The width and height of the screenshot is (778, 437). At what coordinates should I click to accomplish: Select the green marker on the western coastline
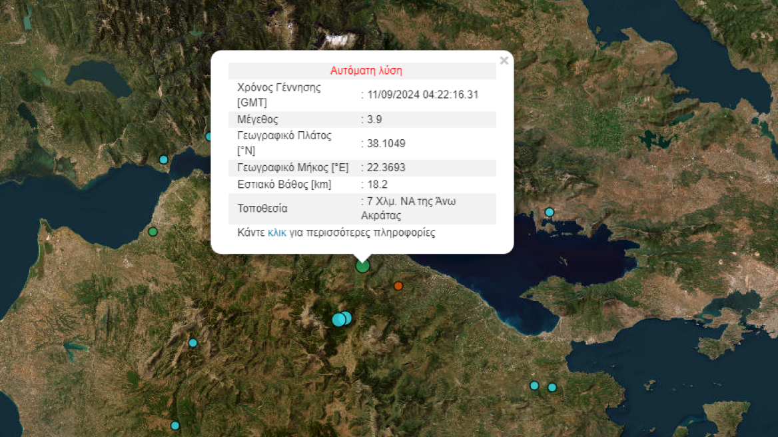(x=152, y=231)
